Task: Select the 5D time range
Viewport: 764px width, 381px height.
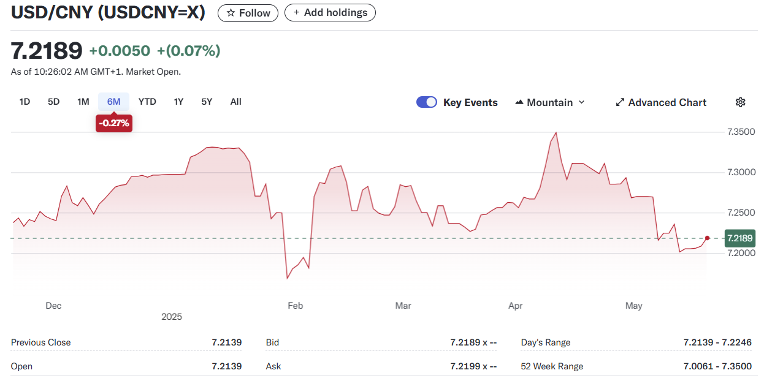Action: 54,102
